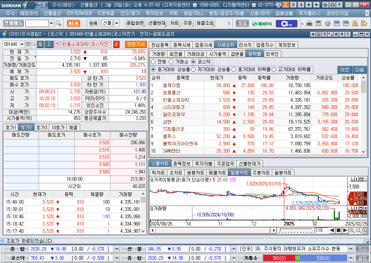Click the chart bar count field 119
This screenshot has width=371, height=263.
click(321, 230)
